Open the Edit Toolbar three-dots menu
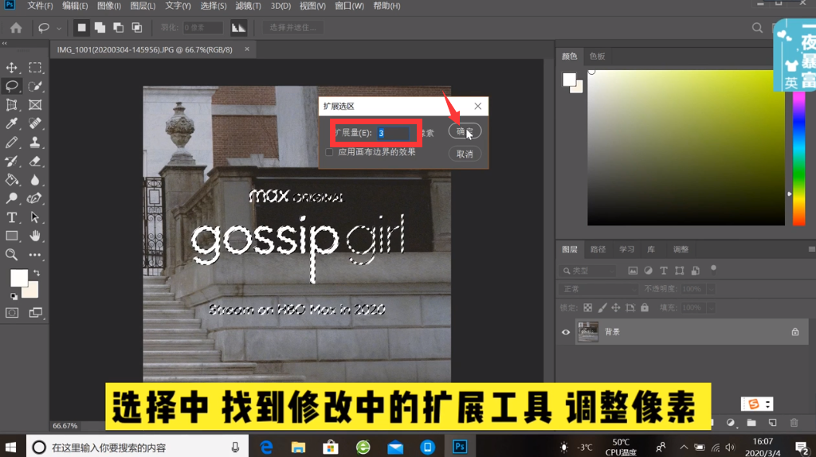The height and width of the screenshot is (457, 816). pos(35,255)
